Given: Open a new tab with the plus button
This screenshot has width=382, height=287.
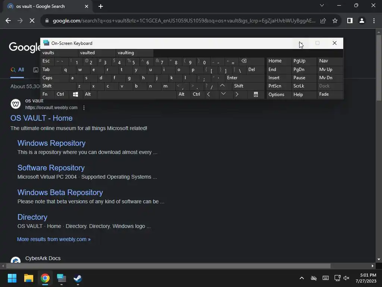Looking at the screenshot, I should click(101, 6).
